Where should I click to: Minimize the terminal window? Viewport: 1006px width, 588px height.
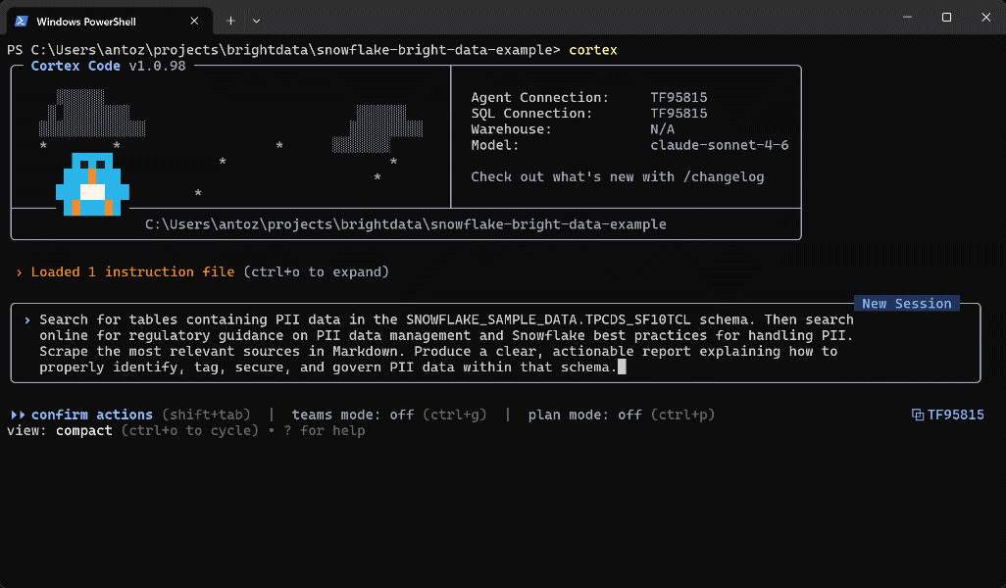click(x=907, y=18)
